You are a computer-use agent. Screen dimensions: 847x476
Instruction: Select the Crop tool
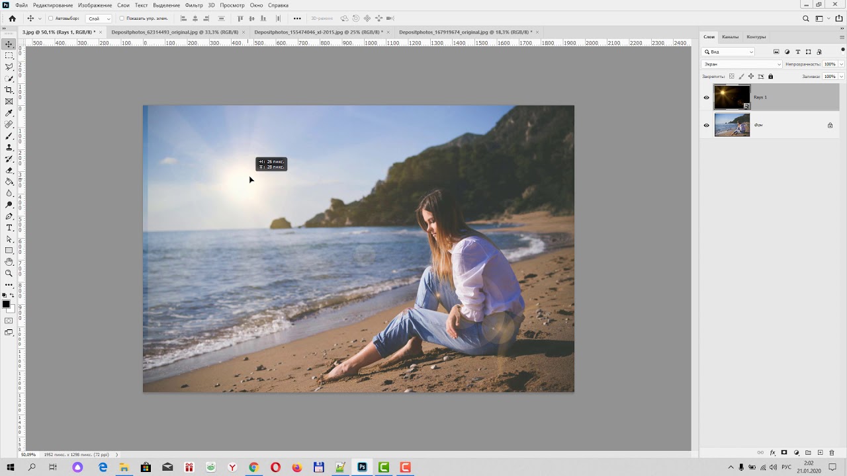tap(9, 90)
